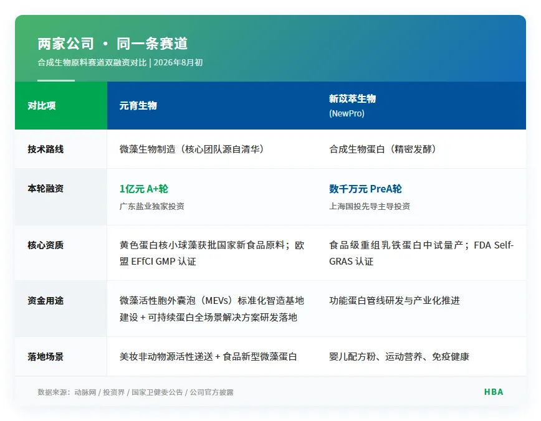Click the 黄色蛋白核小球藻获批国家新食品原料 cell
541x421 pixels.
pos(212,253)
